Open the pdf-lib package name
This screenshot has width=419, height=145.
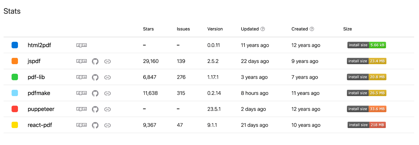tap(36, 77)
